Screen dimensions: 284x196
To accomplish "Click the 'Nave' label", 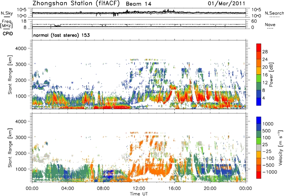I will 270,25.
